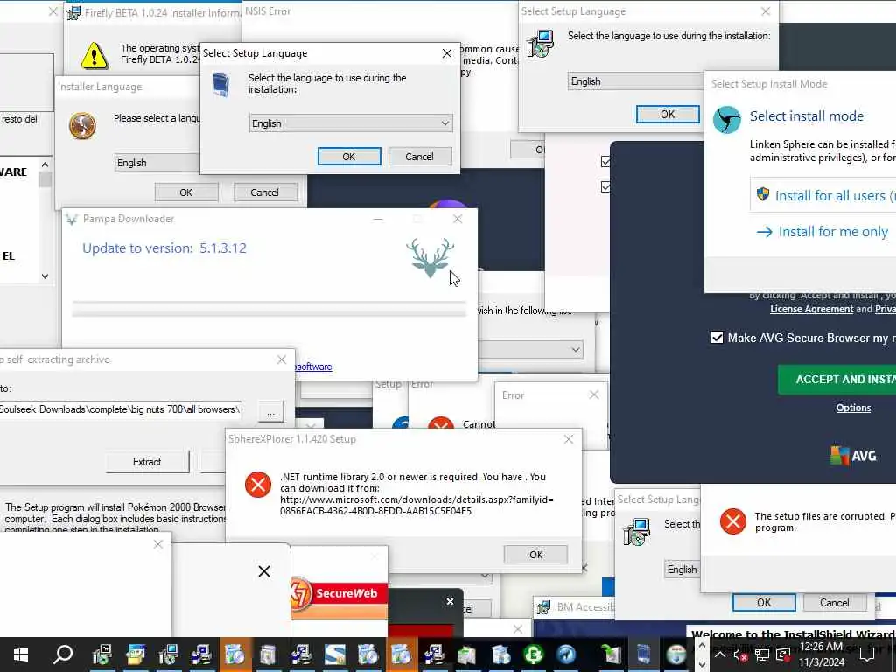The width and height of the screenshot is (896, 672).
Task: Click the yellow warning icon in Firefly installer dialog
Action: coord(94,56)
